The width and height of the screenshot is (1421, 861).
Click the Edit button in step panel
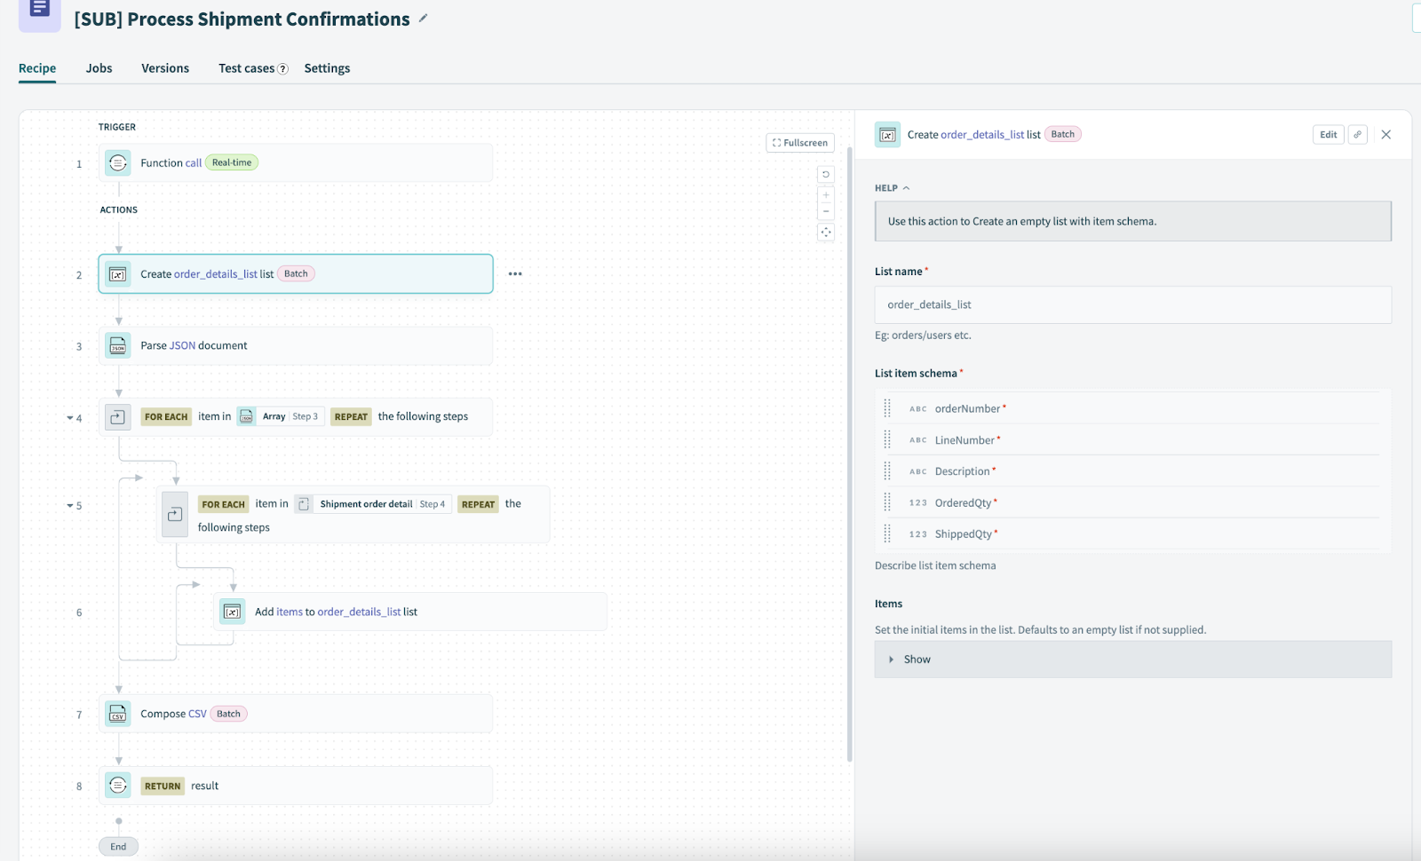(x=1328, y=135)
